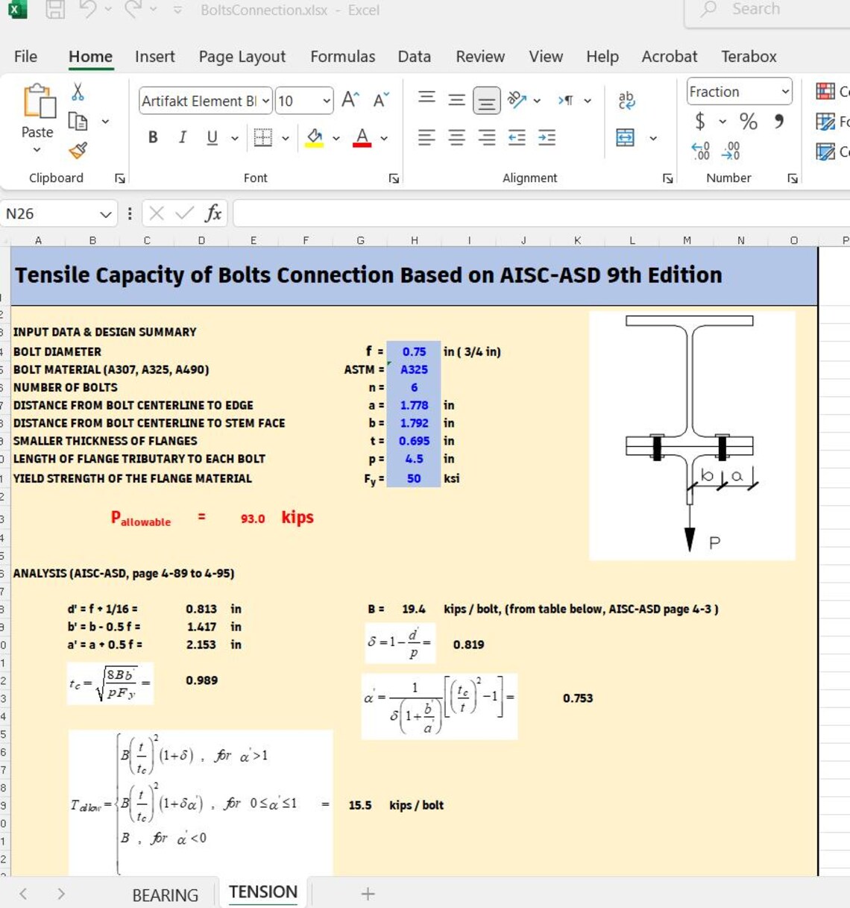Viewport: 850px width, 908px height.
Task: Switch to the Insert ribbon tab
Action: 154,57
